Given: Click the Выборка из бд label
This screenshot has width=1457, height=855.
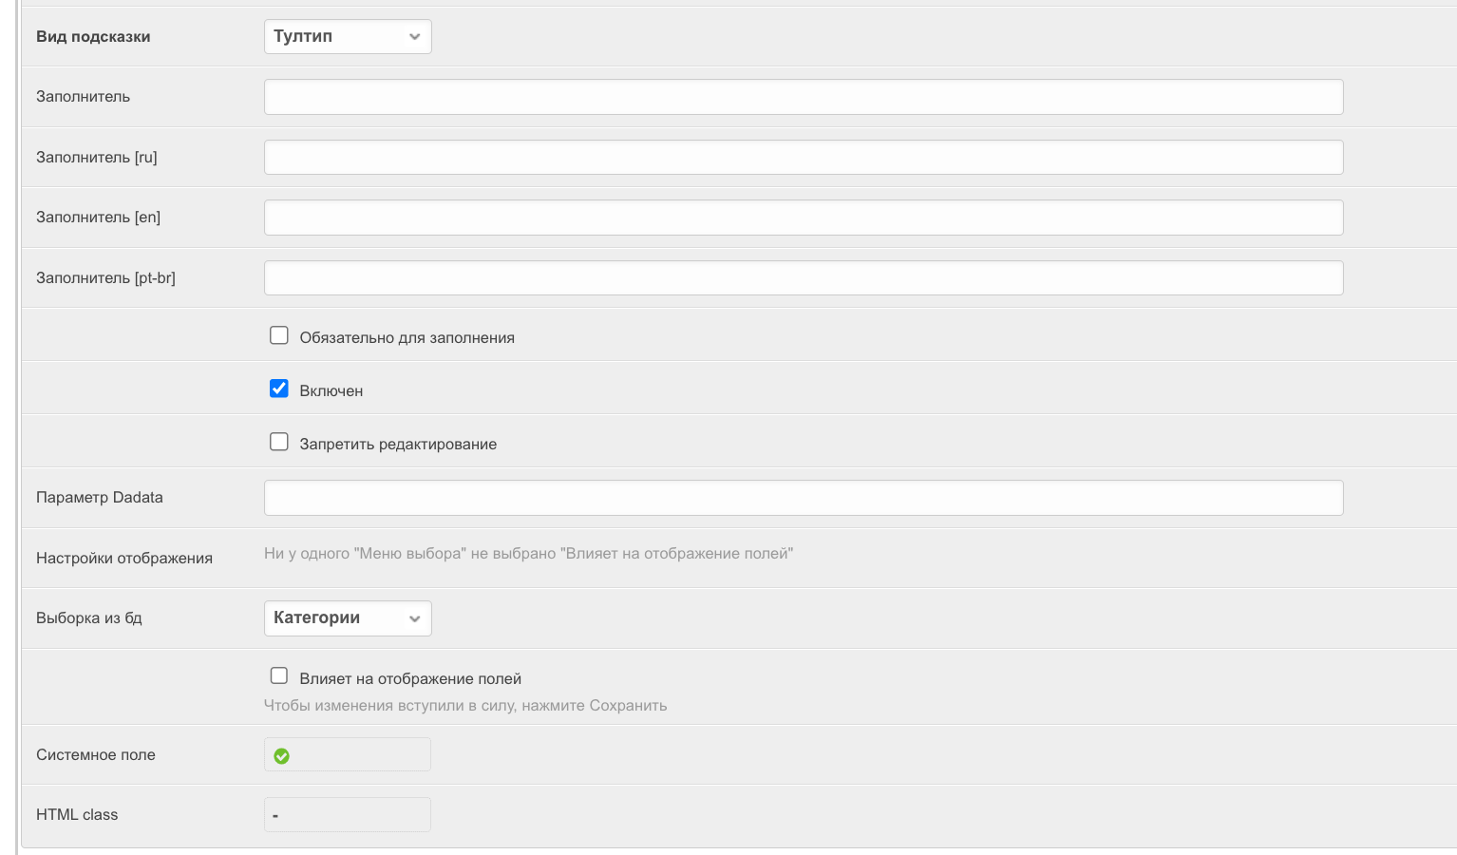Looking at the screenshot, I should (x=89, y=618).
